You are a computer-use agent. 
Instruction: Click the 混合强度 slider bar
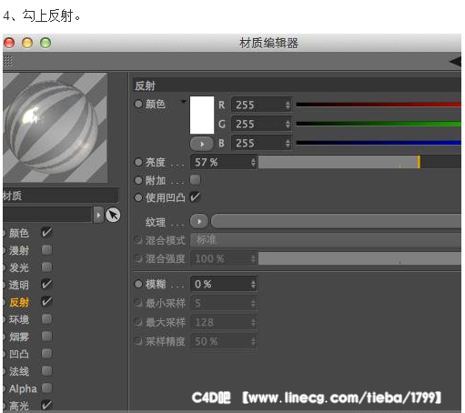coord(359,259)
